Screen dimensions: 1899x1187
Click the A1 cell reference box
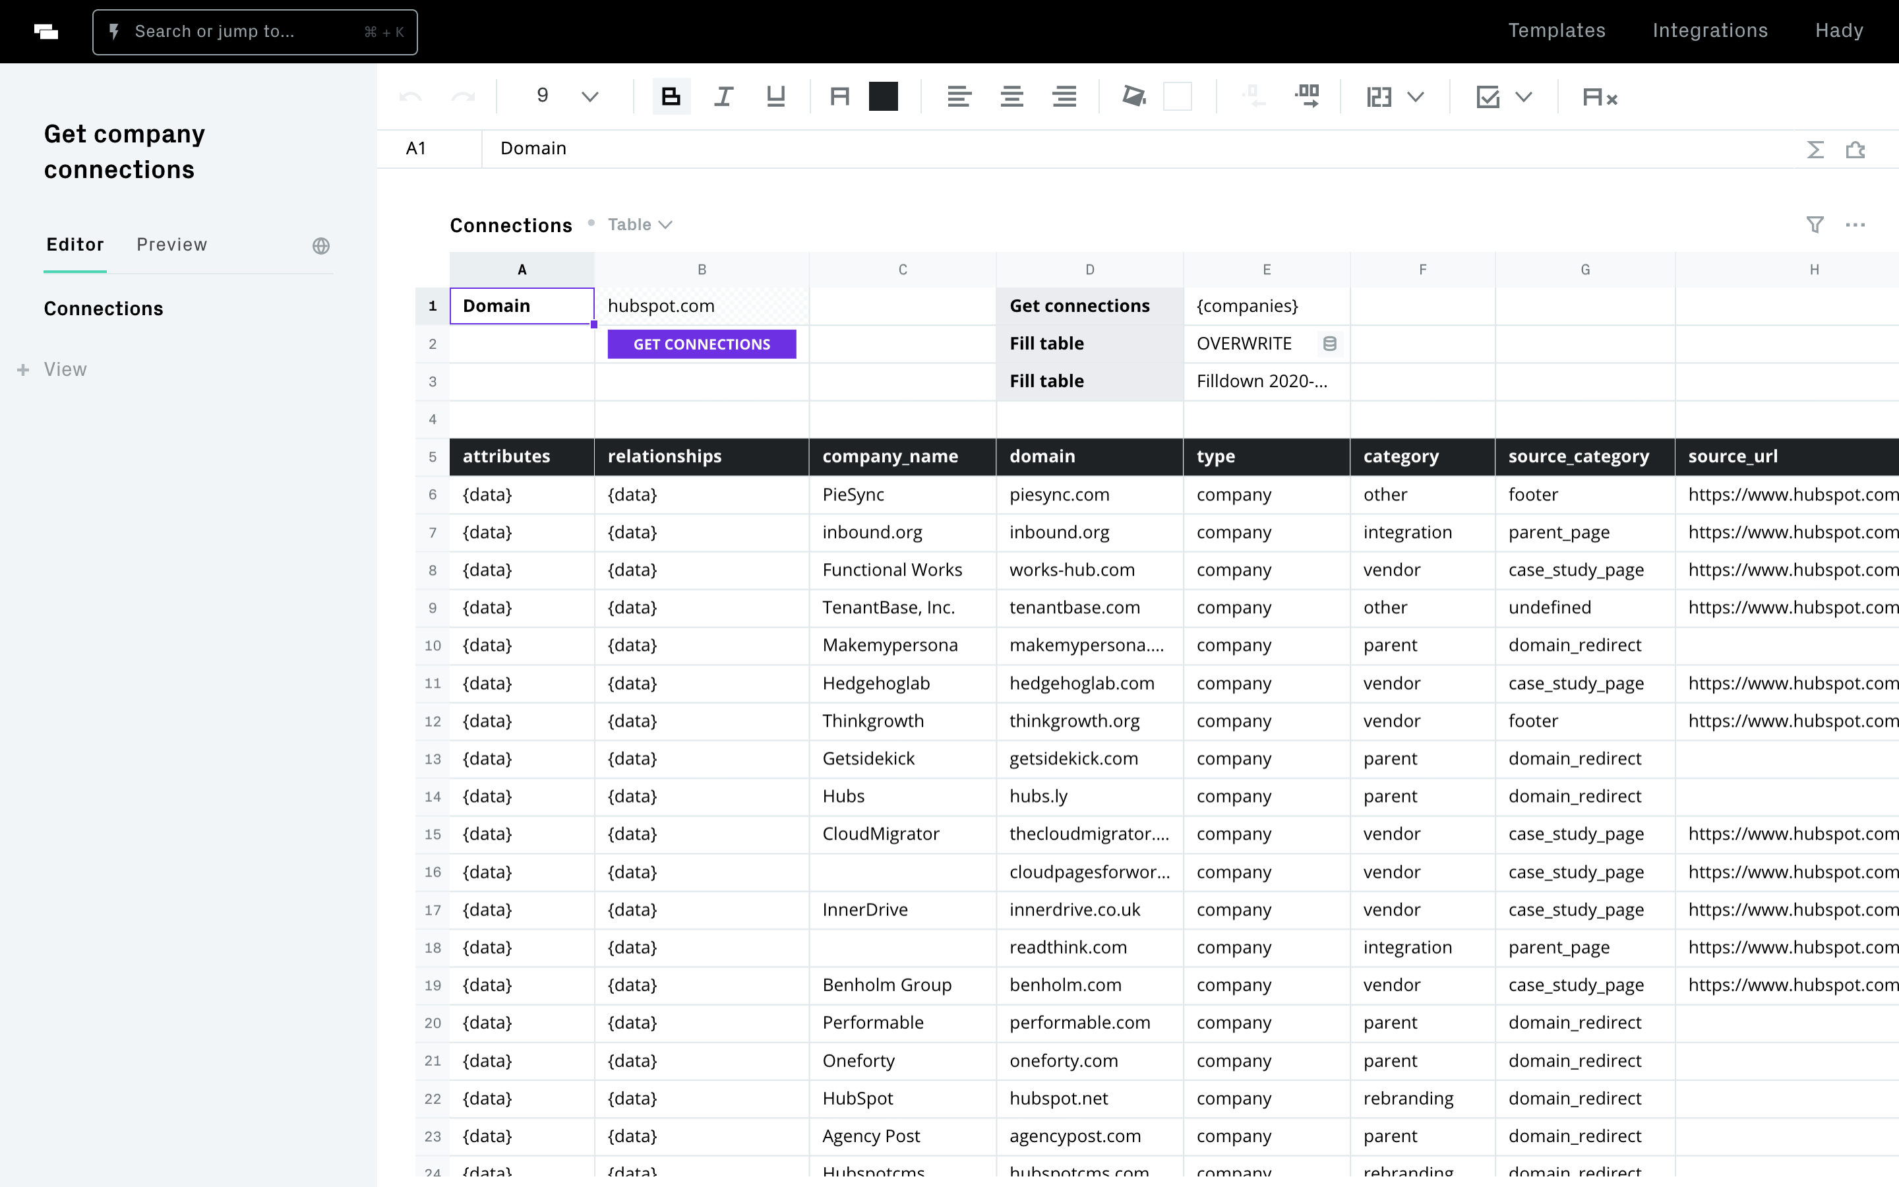(x=429, y=148)
